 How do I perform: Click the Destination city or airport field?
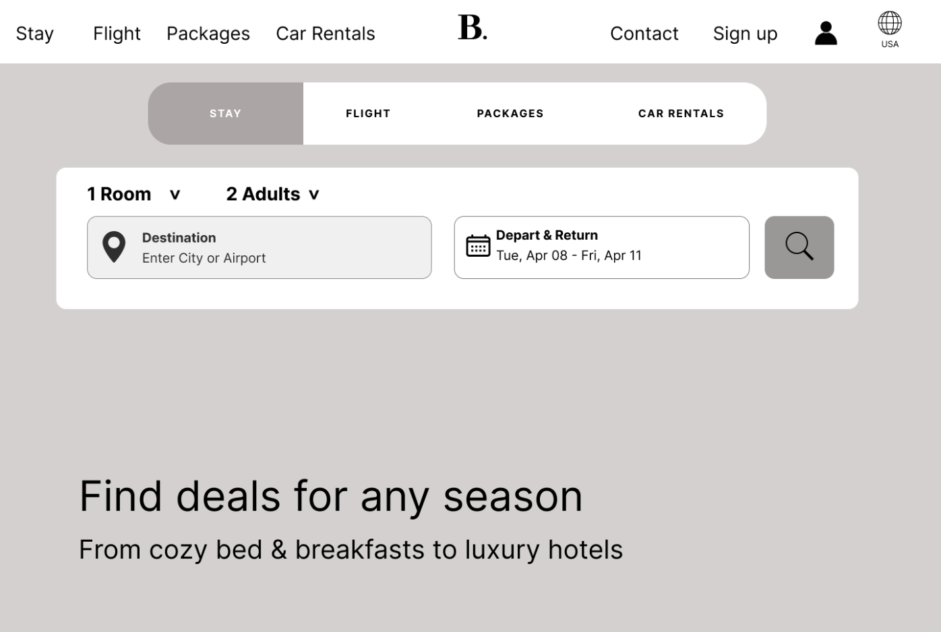260,247
